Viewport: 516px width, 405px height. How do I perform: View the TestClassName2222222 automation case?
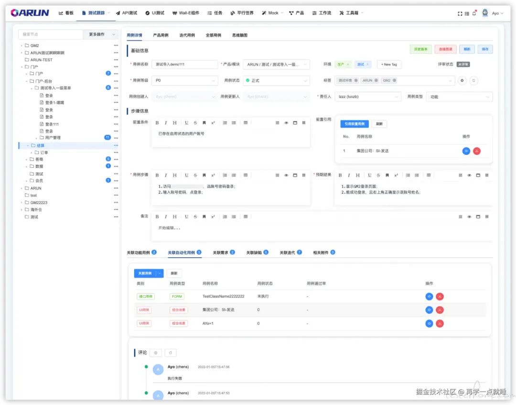429,296
